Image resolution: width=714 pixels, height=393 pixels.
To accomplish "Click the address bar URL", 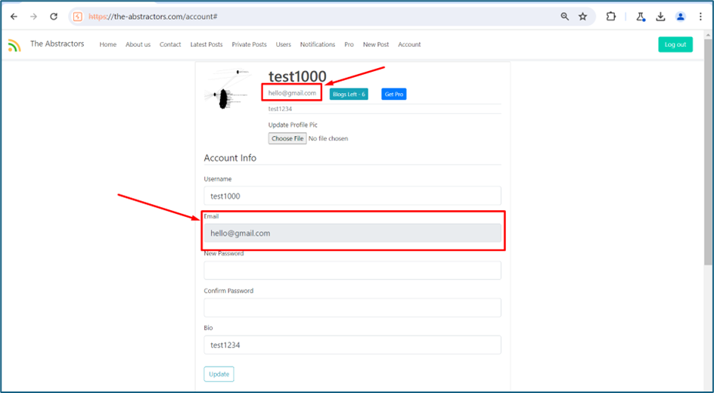I will pyautogui.click(x=153, y=17).
